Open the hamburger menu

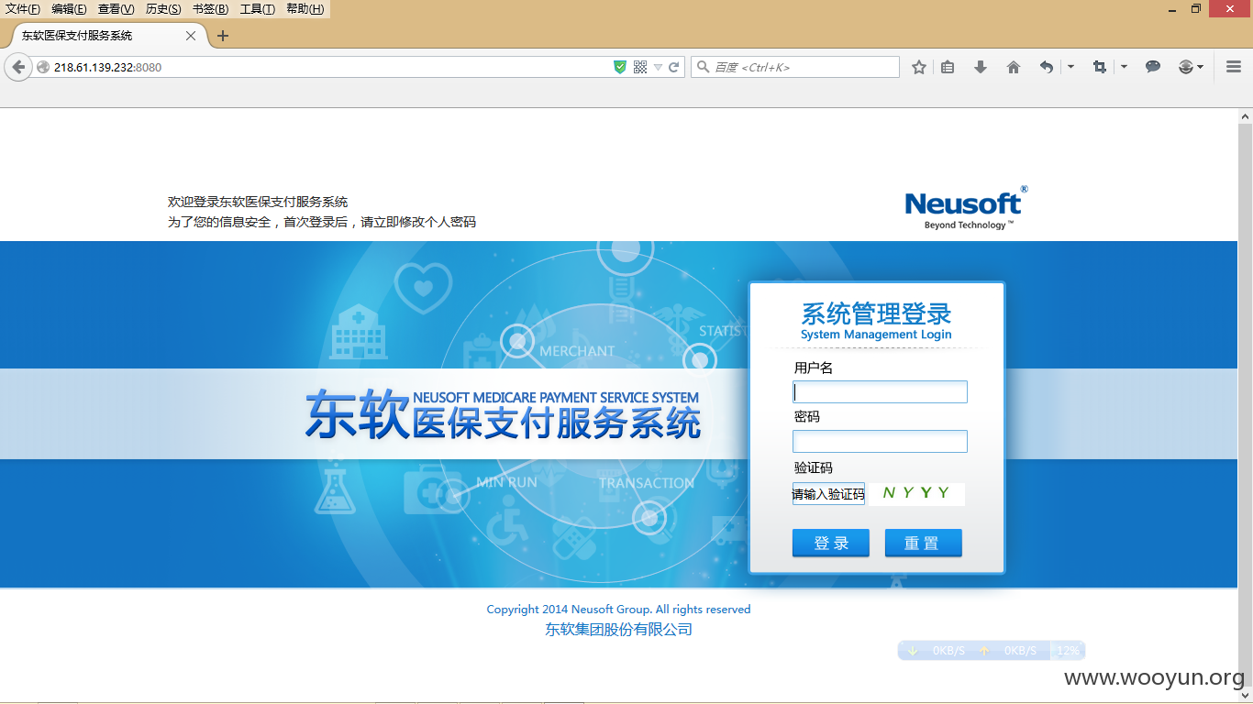pos(1234,67)
